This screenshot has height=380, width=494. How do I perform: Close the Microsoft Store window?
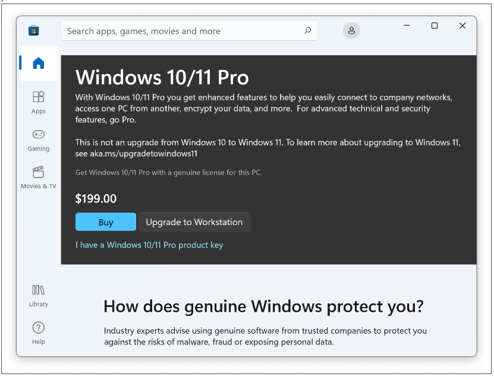(x=462, y=26)
